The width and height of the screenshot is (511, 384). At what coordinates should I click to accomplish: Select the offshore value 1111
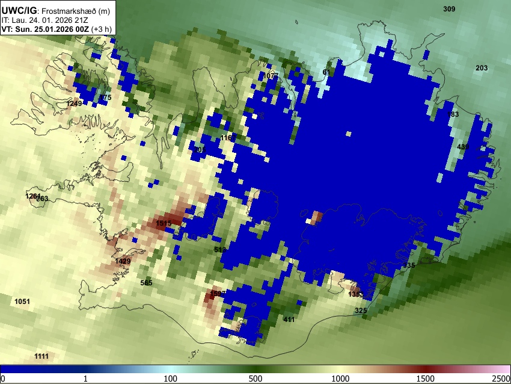click(41, 356)
